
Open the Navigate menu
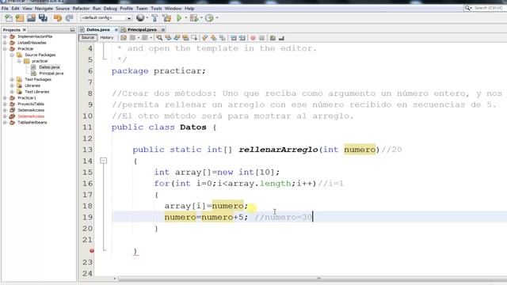(44, 9)
